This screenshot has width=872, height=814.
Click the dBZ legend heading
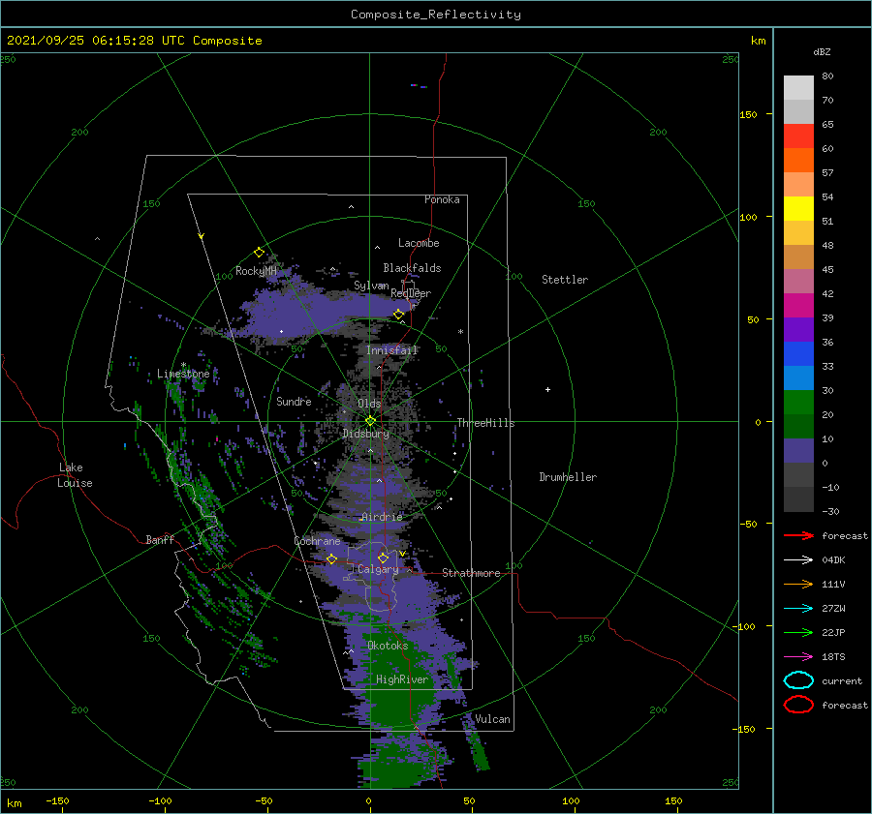(x=822, y=51)
